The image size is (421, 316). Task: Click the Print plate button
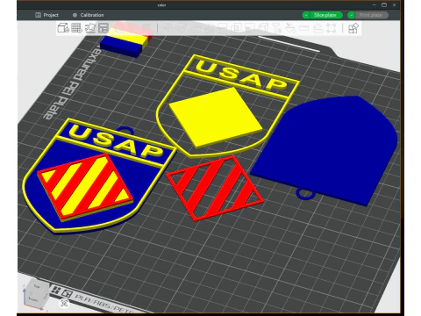[x=371, y=15]
